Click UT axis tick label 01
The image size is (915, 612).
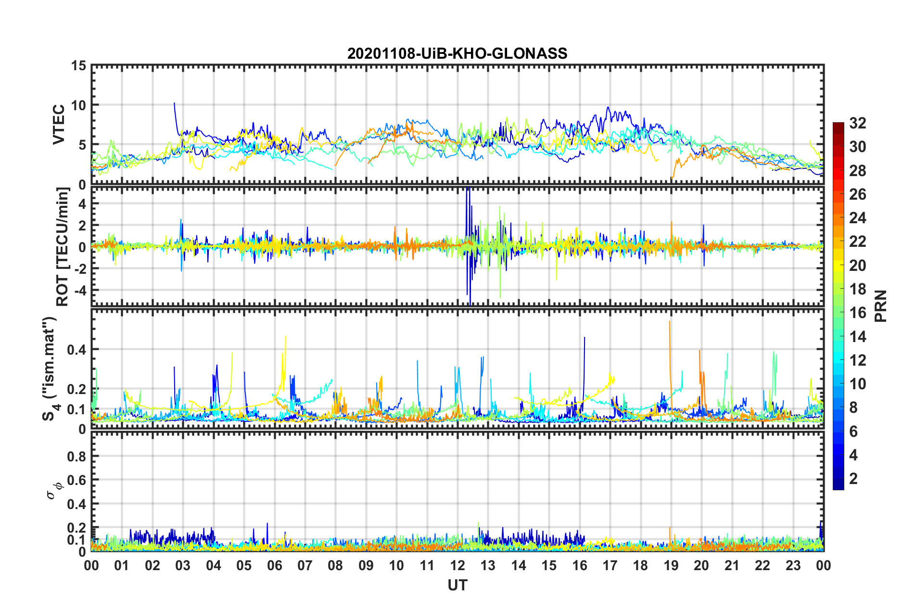(x=122, y=565)
